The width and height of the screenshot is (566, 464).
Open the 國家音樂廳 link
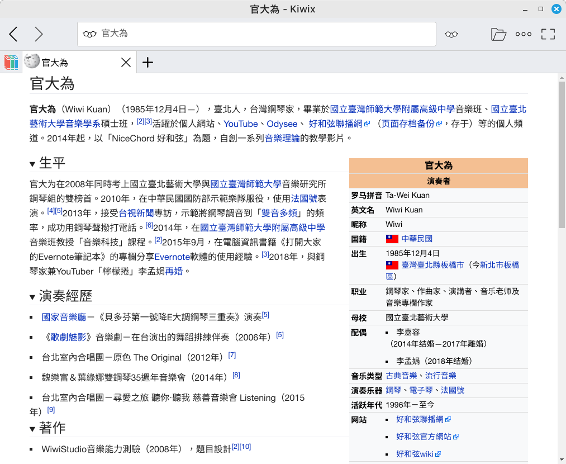click(x=64, y=317)
